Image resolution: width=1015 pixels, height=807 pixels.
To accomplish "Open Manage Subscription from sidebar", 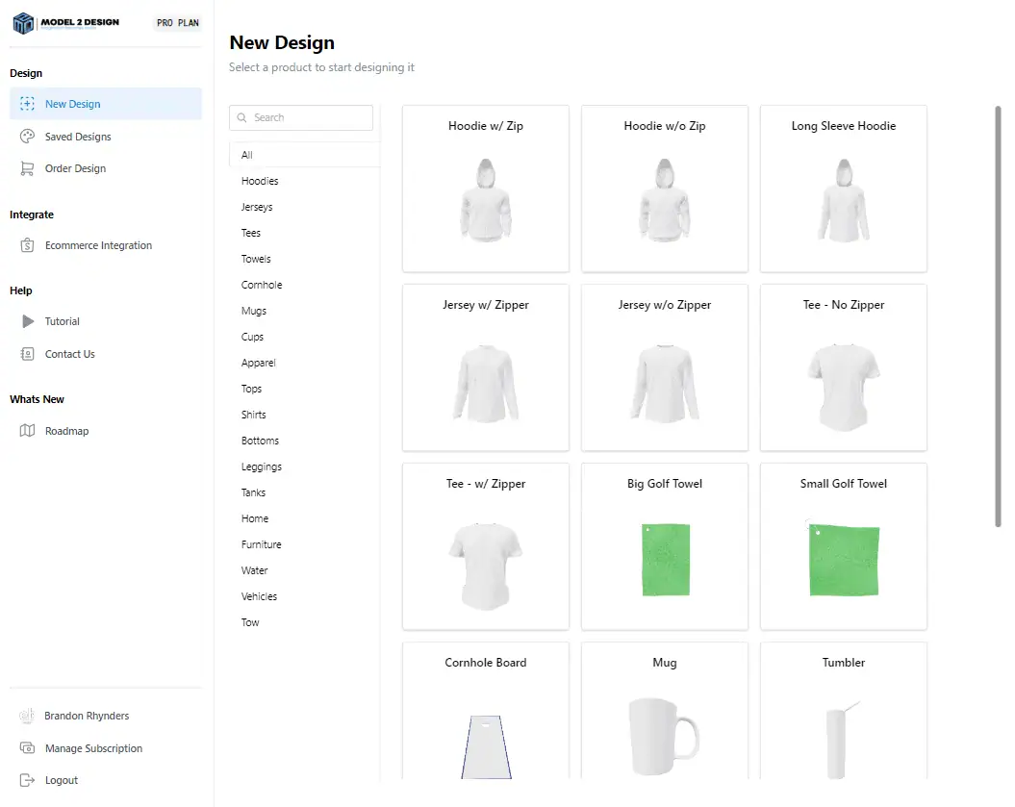I will (92, 748).
